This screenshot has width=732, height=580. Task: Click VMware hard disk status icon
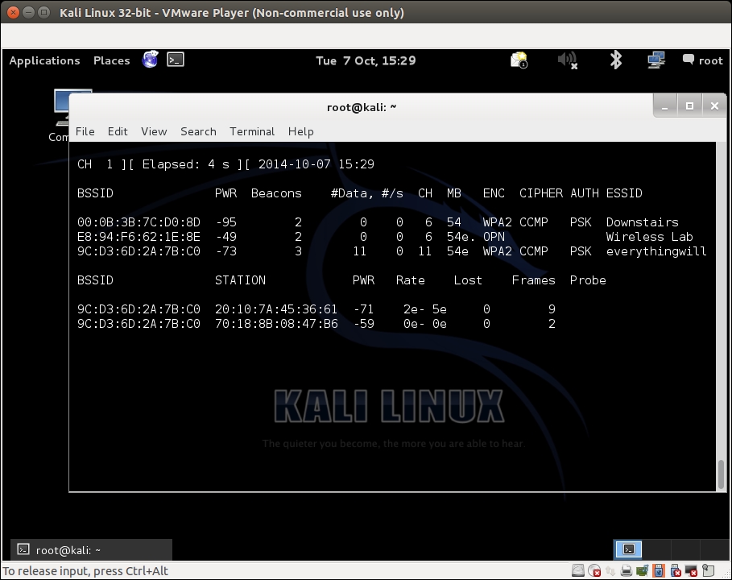pos(578,570)
